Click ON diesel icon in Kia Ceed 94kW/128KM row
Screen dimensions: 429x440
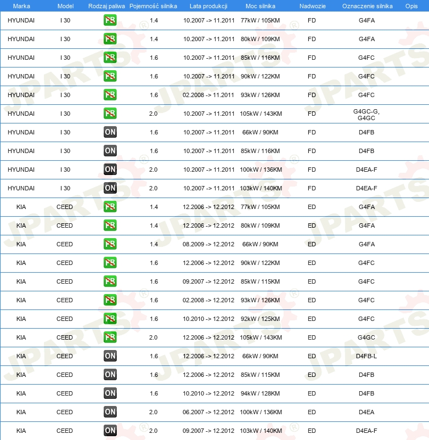[x=110, y=393]
